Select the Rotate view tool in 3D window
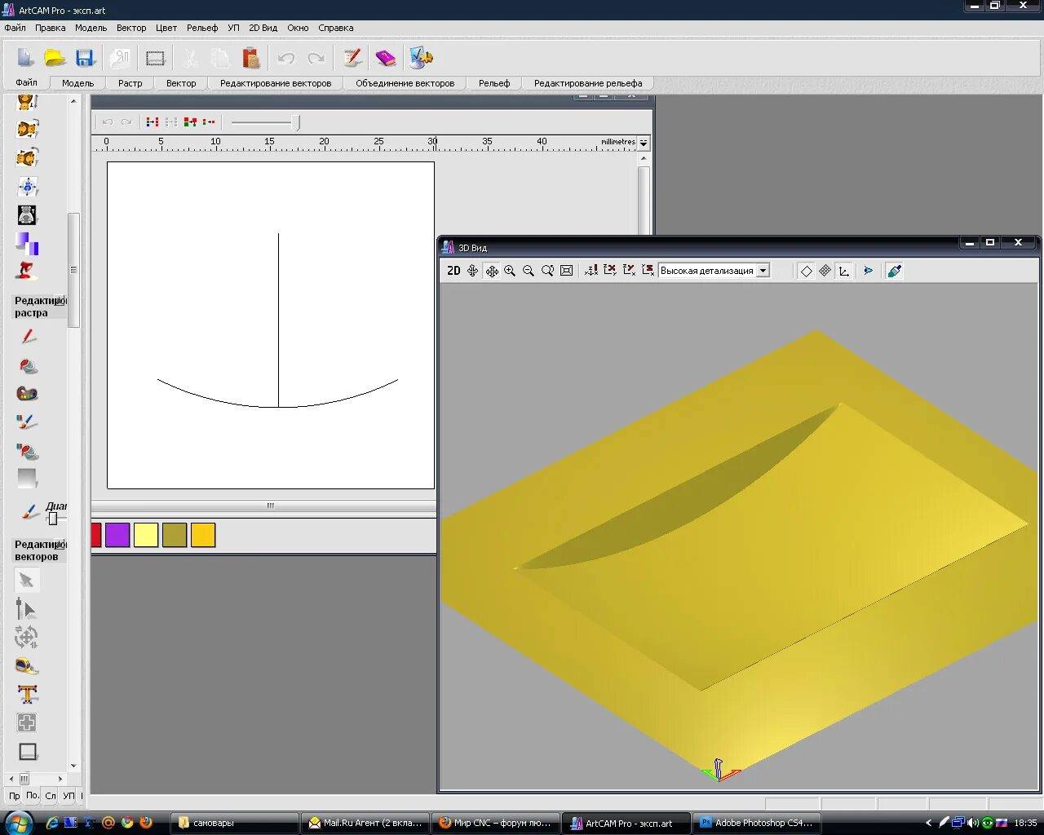Image resolution: width=1044 pixels, height=835 pixels. (472, 271)
